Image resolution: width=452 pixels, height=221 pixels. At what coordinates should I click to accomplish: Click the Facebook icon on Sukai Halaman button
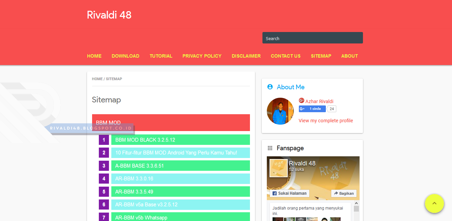click(x=275, y=193)
